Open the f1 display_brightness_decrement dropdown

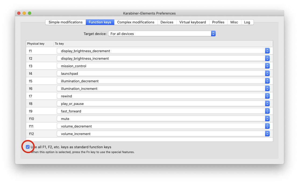click(163, 51)
